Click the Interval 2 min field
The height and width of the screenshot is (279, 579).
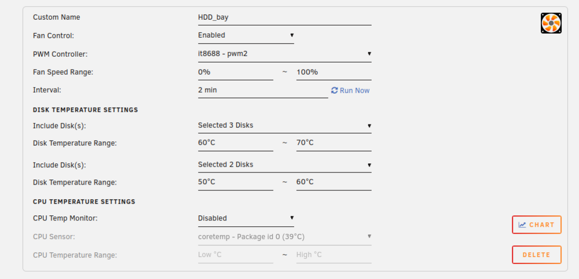[263, 90]
